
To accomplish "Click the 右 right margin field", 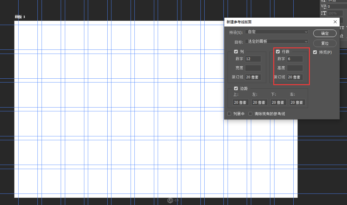I will [297, 102].
